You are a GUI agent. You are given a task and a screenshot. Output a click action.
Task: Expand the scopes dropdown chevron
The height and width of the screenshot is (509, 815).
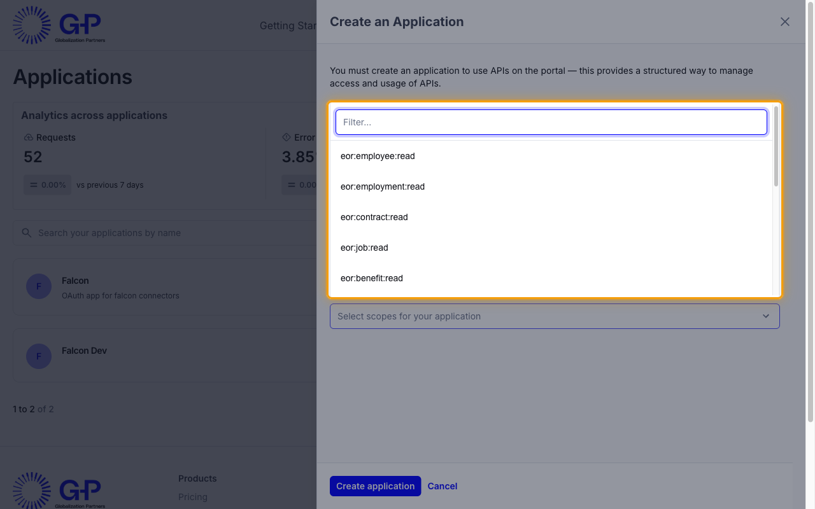tap(766, 316)
